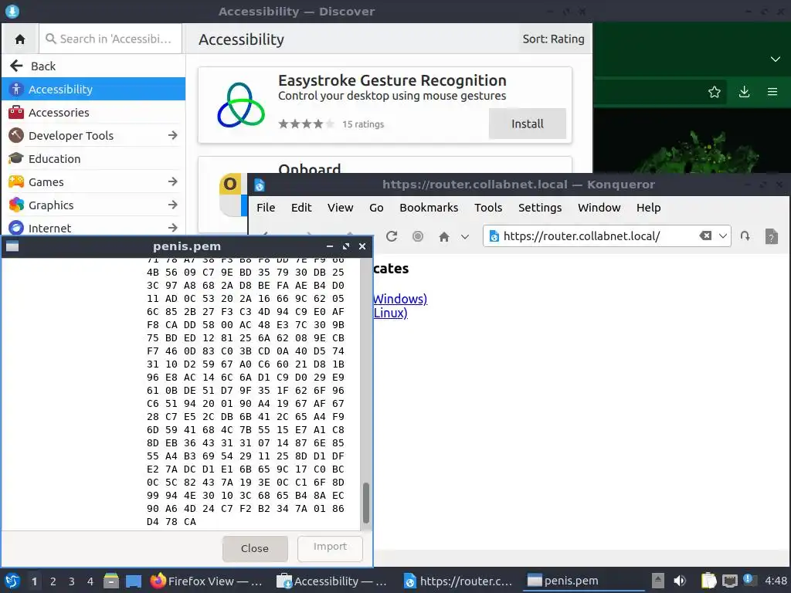Open the application launcher in taskbar
The height and width of the screenshot is (593, 791).
(12, 581)
